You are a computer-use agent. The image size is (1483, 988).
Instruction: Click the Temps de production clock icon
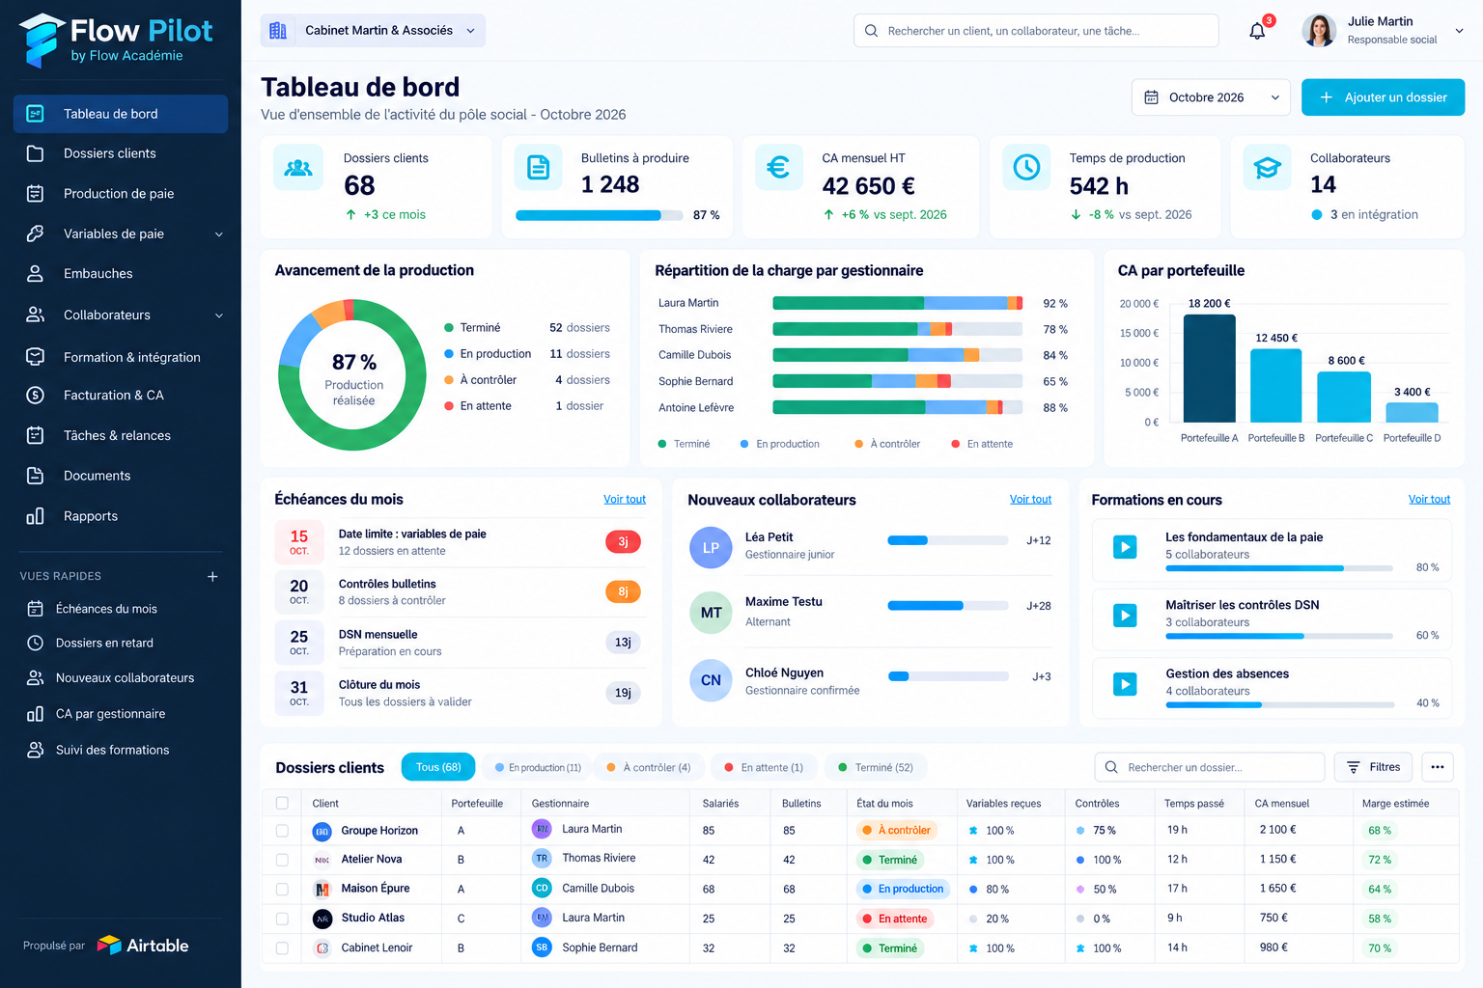click(x=1026, y=168)
